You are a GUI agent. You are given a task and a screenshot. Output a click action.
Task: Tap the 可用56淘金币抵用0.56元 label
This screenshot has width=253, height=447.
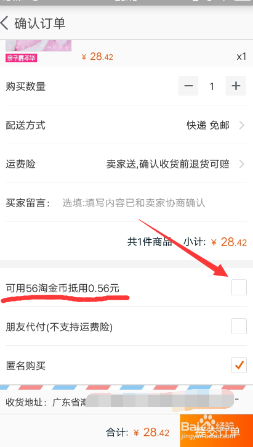pyautogui.click(x=62, y=289)
